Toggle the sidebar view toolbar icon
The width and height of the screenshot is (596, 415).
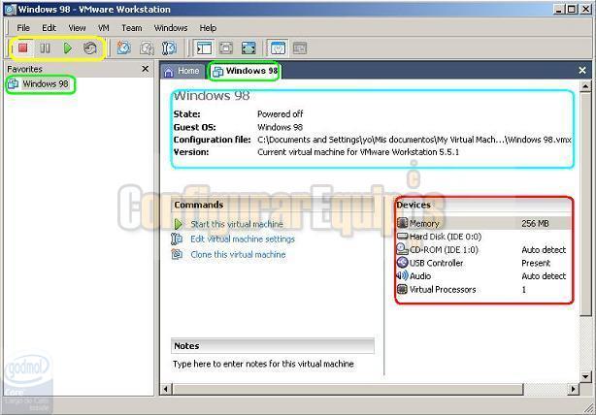[x=204, y=48]
